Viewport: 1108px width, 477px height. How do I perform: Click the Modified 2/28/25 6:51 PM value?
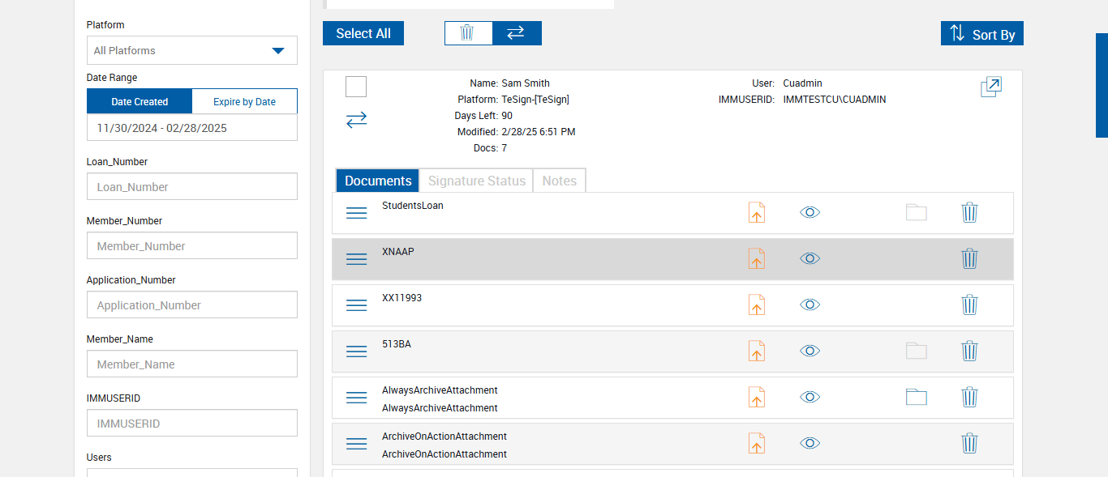539,132
